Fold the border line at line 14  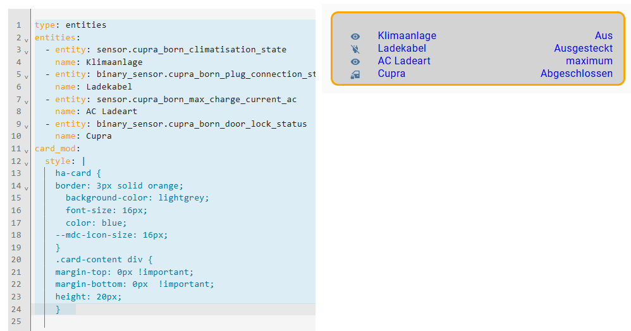click(26, 187)
